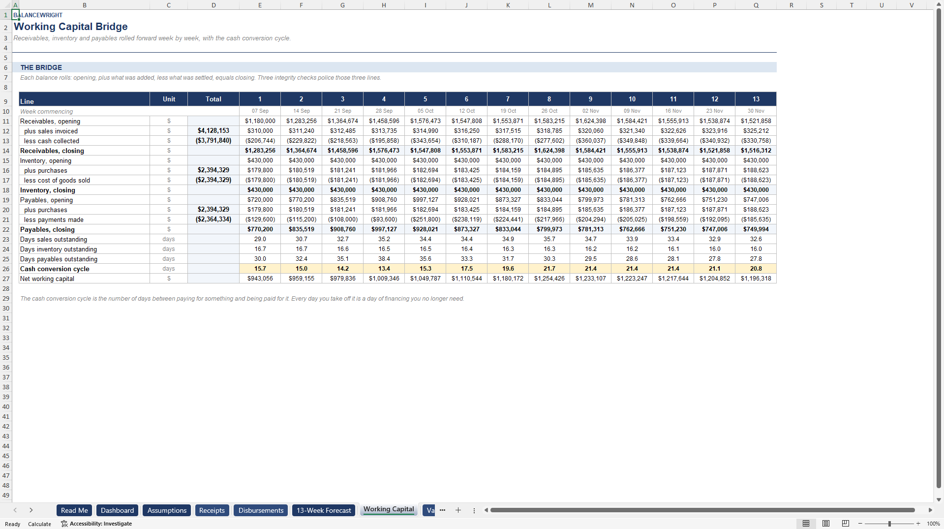Viewport: 944px width, 529px height.
Task: Click the BALANCEWRIGHT brand cell
Action: [x=38, y=15]
